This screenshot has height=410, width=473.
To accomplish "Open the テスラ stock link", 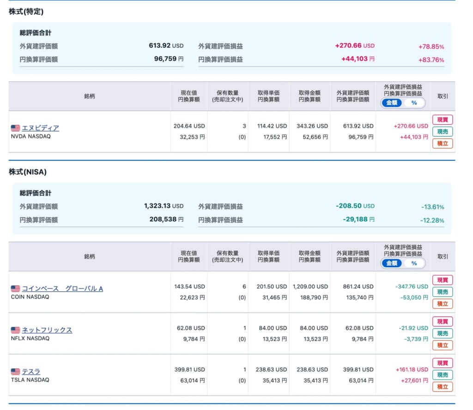I will tap(31, 371).
